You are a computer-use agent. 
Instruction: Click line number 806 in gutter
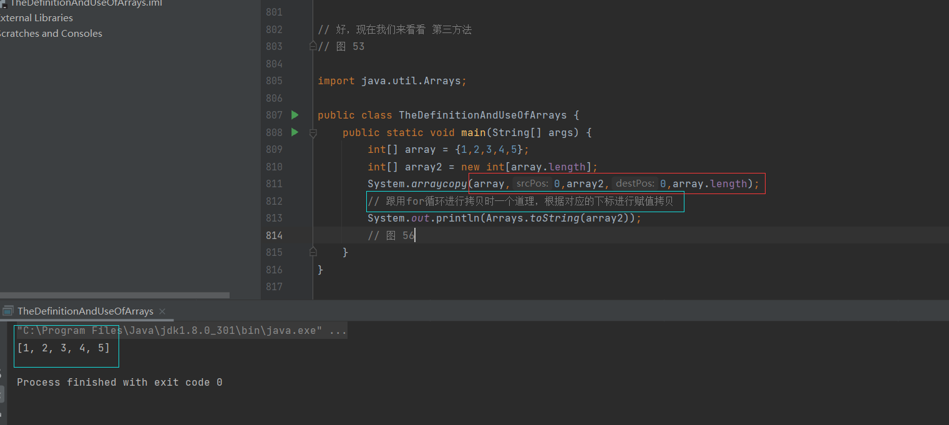[274, 98]
